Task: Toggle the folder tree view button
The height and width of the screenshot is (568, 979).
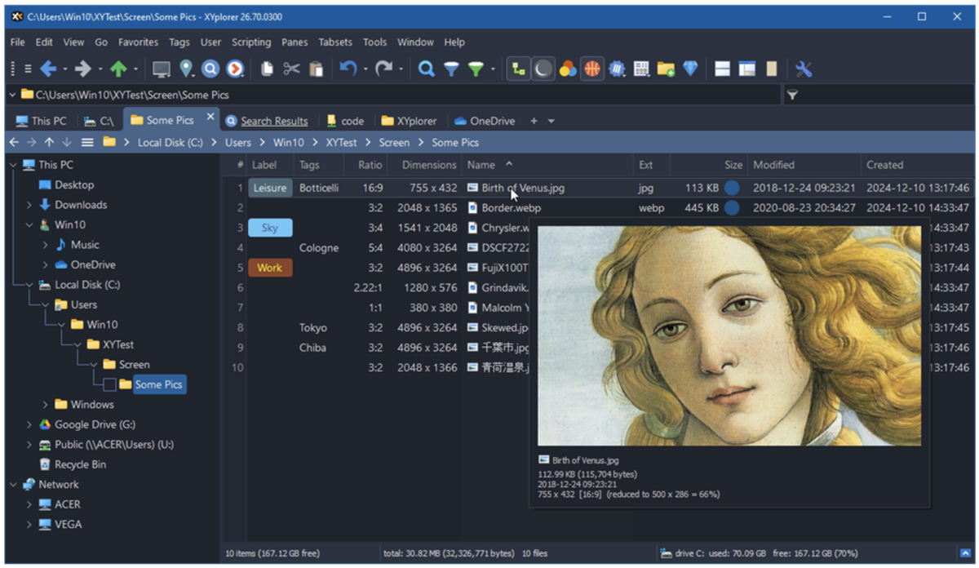Action: coord(518,69)
